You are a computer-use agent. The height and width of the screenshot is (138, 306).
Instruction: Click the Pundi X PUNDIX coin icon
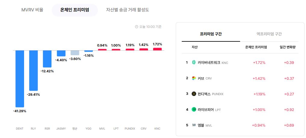[194, 94]
